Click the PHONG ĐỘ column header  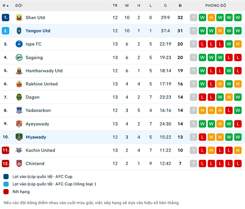click(x=216, y=6)
